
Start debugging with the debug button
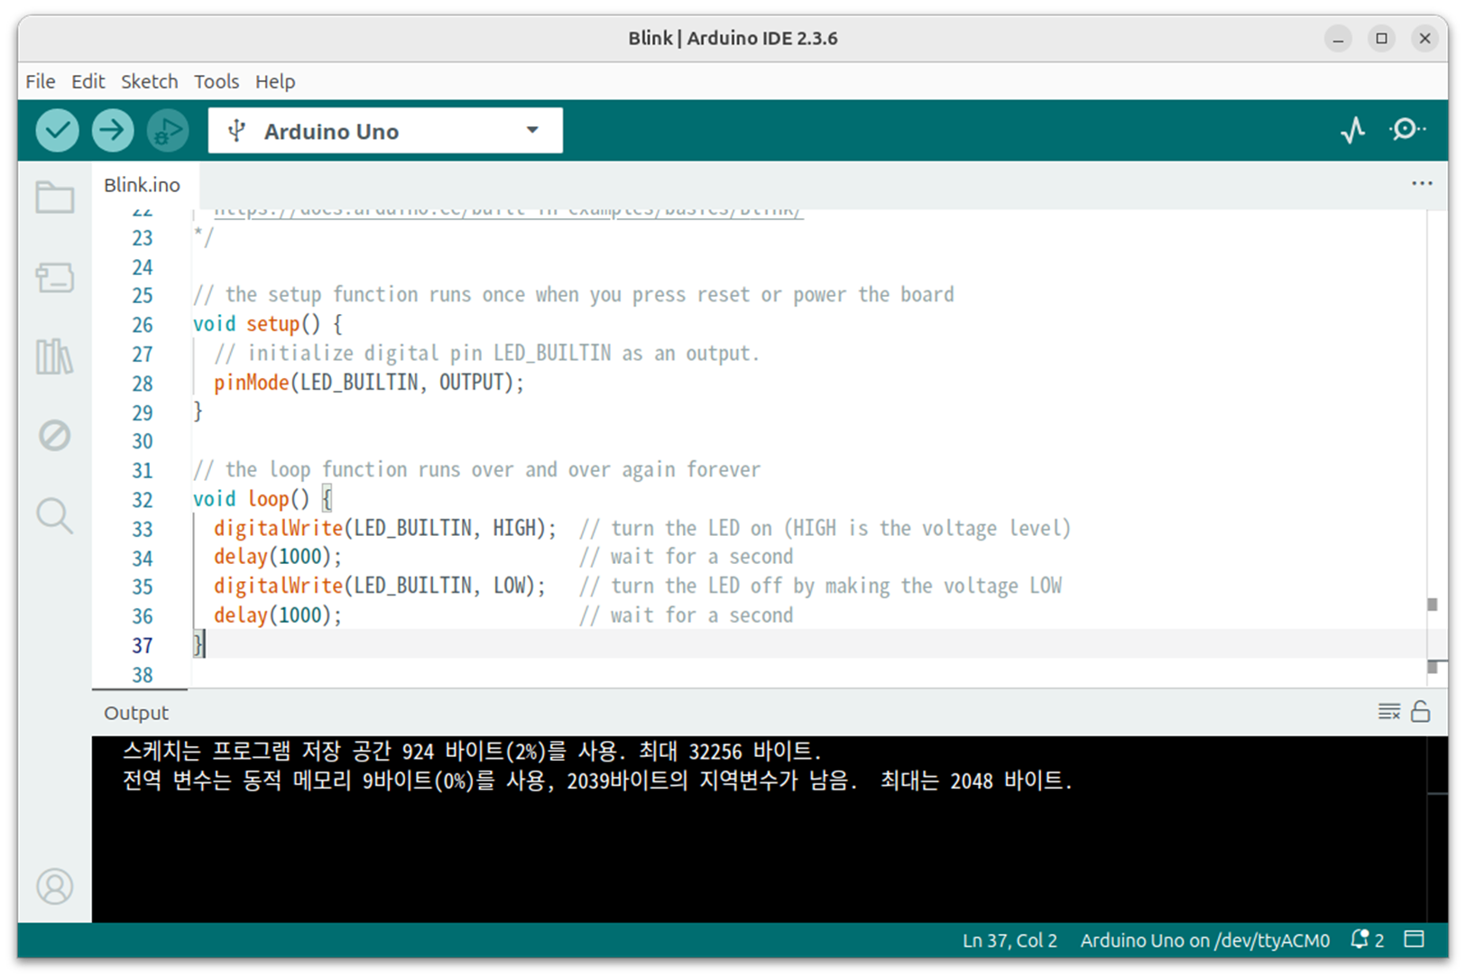point(167,131)
